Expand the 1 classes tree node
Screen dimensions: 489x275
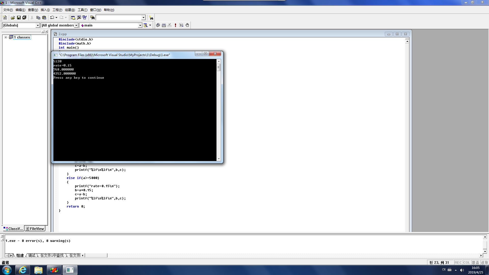[6, 37]
